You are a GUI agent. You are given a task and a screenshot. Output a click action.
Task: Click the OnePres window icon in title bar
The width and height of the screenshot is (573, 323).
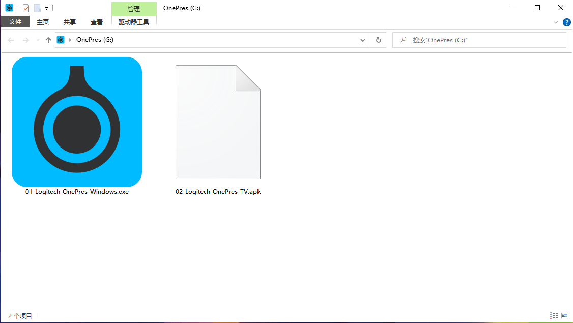click(9, 8)
